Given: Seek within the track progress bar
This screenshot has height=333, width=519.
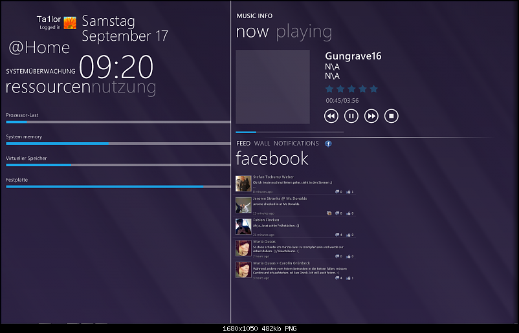Looking at the screenshot, I should pyautogui.click(x=290, y=133).
